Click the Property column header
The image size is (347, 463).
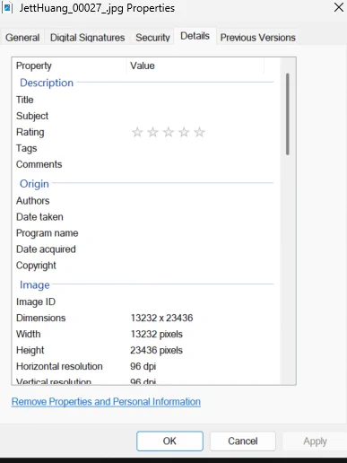(x=69, y=66)
